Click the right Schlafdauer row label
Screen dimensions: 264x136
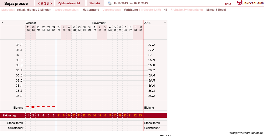[152, 128]
